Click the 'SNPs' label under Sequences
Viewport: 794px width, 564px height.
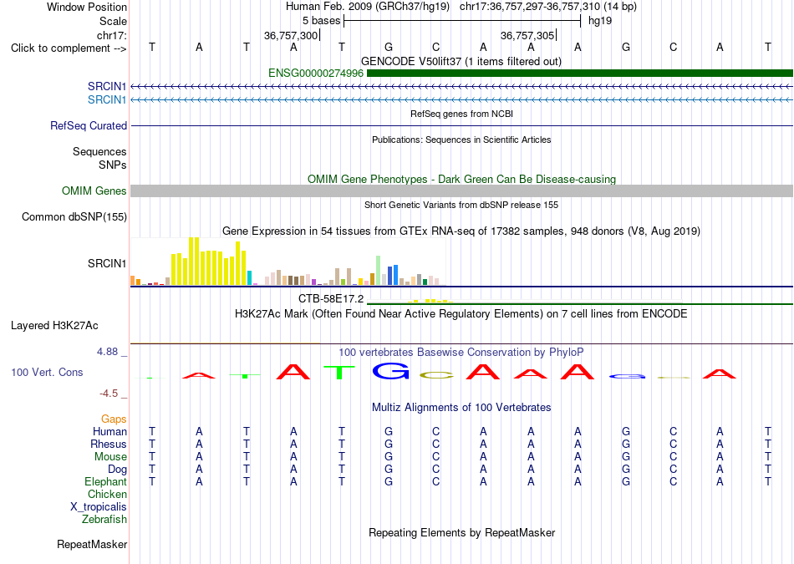tap(113, 165)
